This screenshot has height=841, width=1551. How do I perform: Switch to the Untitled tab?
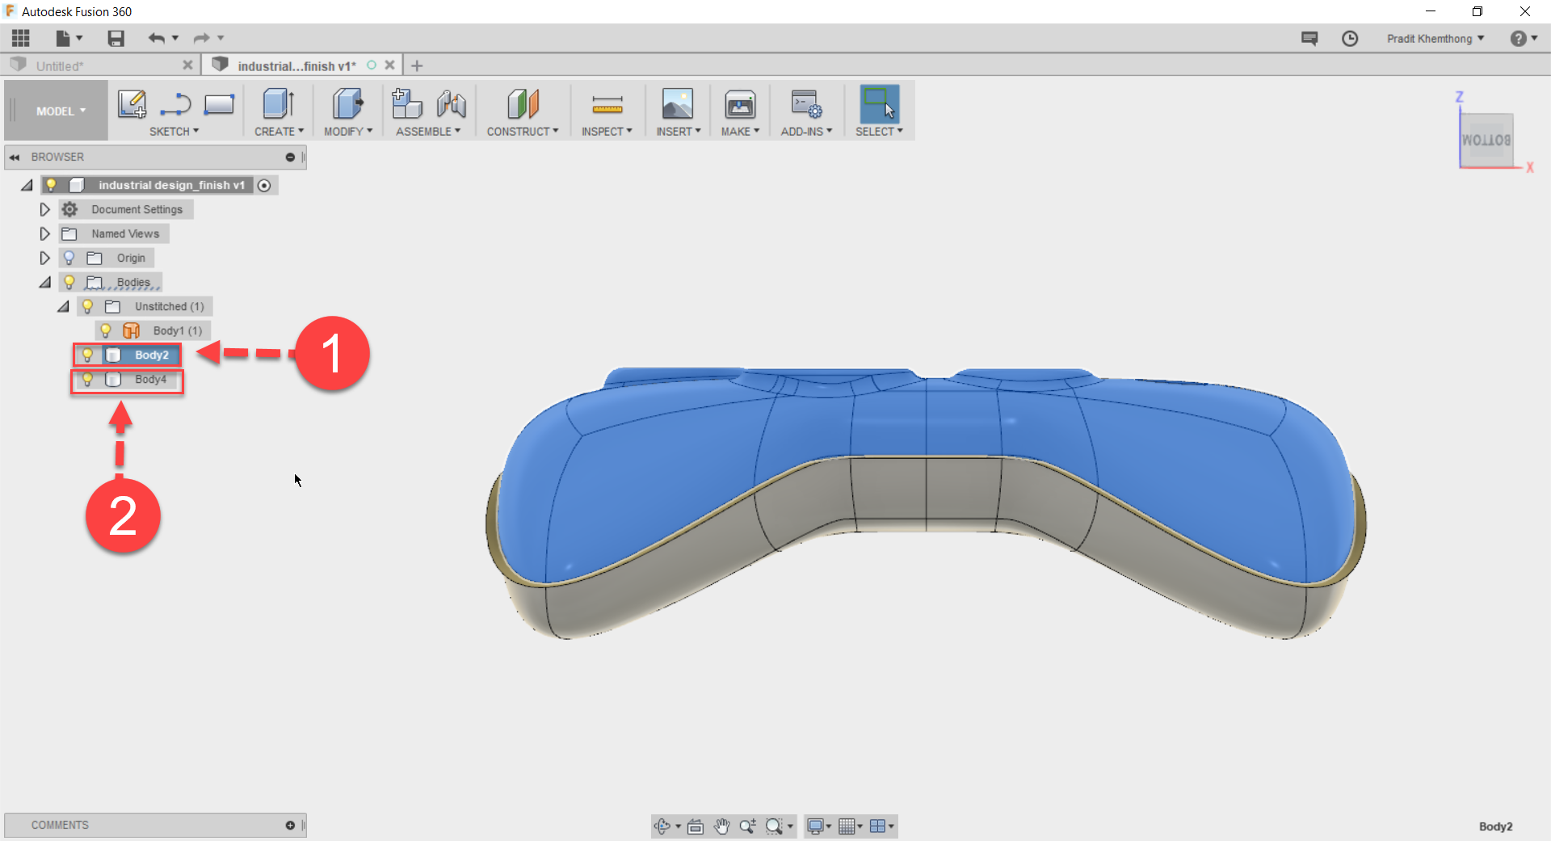click(x=61, y=65)
